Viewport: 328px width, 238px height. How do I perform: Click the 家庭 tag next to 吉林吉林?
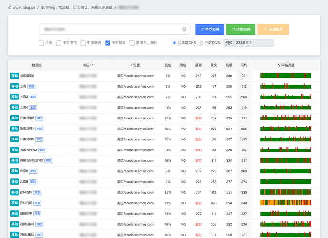pos(37,192)
